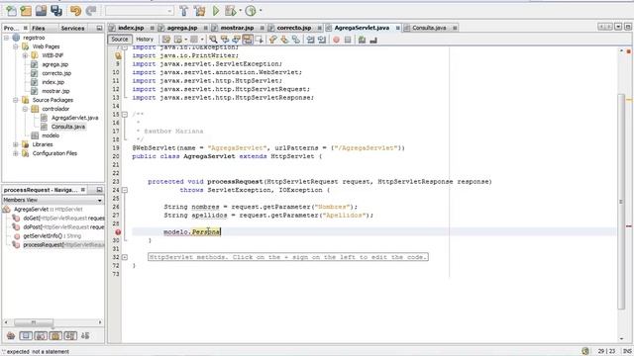
Task: Collapse the Web Pages folder
Action: pyautogui.click(x=16, y=46)
